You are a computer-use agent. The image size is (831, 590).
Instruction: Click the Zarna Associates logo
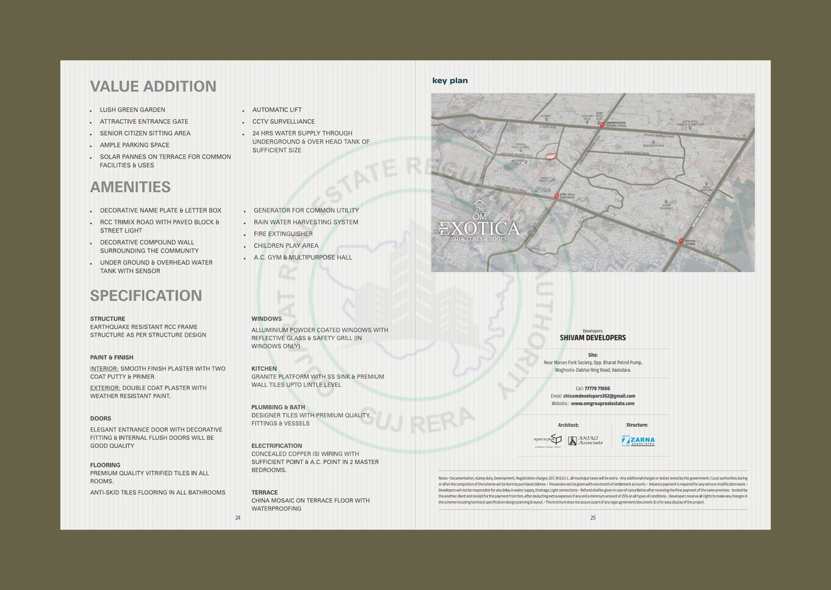click(638, 440)
